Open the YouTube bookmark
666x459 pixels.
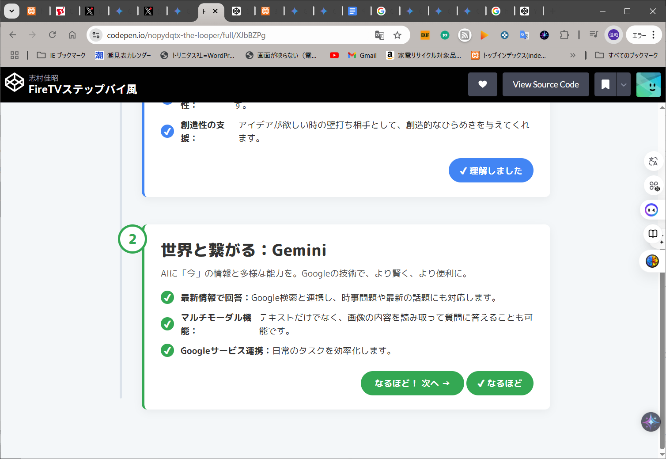coord(334,55)
